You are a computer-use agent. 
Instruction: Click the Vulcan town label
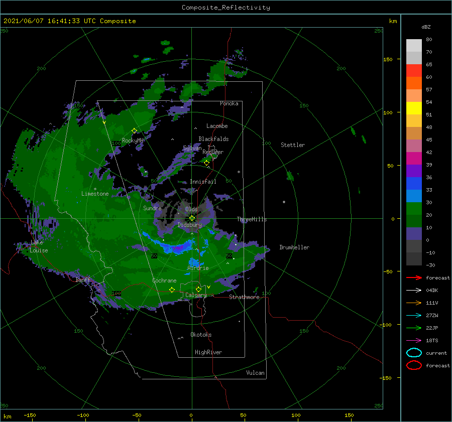(x=255, y=373)
